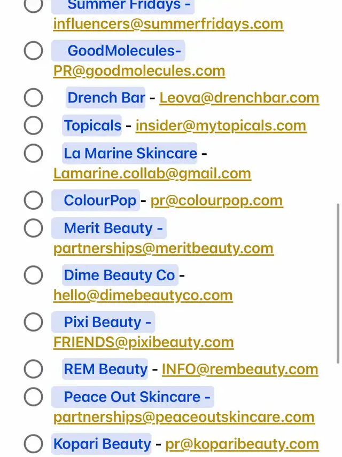Open the influencers@summerfridays.com email link
342x457 pixels.
(x=168, y=24)
